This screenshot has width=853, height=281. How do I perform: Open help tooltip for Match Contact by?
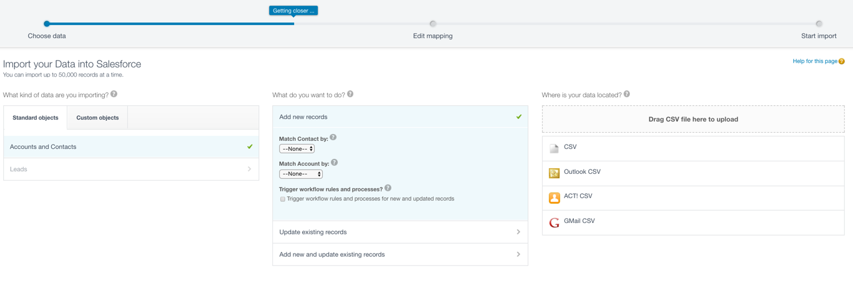tap(333, 138)
